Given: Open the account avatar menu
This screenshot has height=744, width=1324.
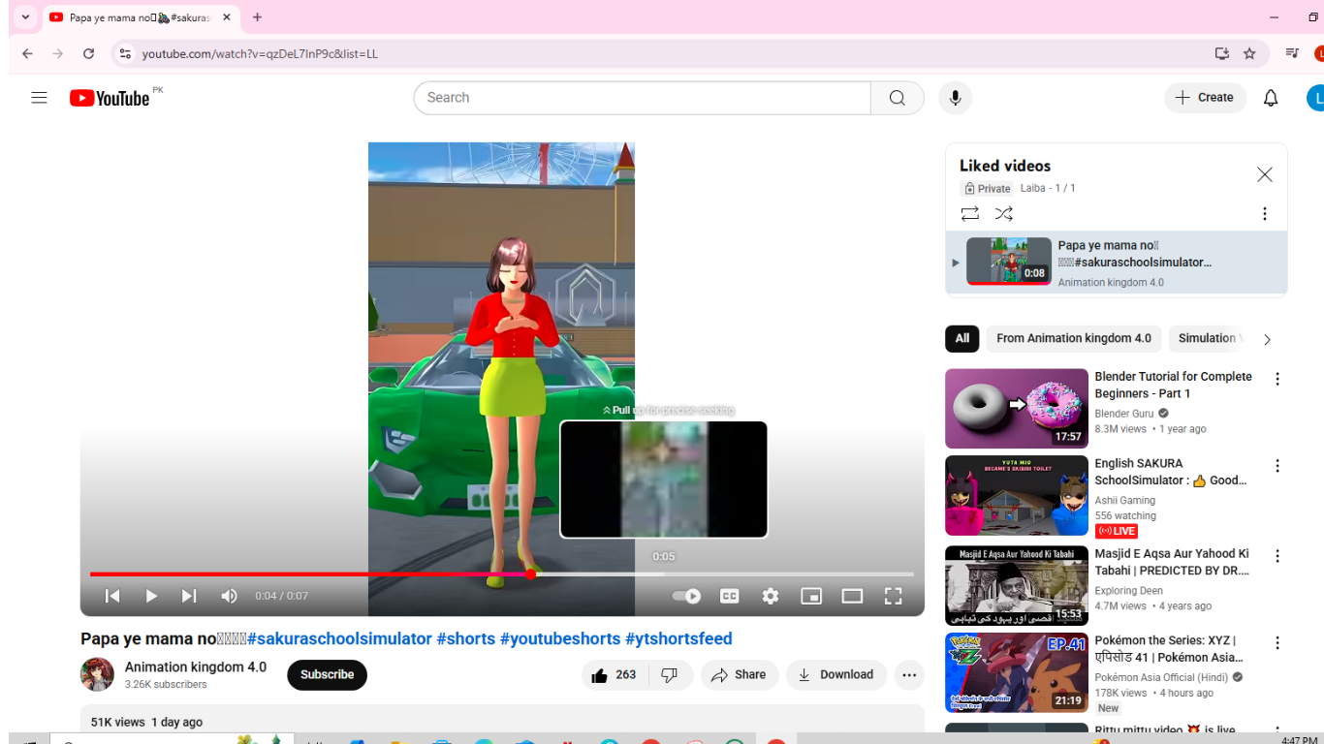Looking at the screenshot, I should tap(1315, 98).
